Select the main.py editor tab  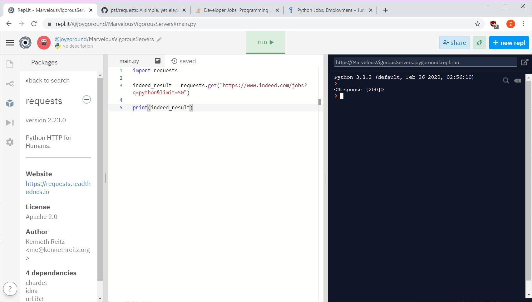tap(129, 61)
